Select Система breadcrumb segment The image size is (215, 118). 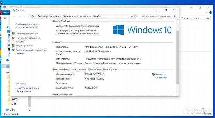pos(97,16)
